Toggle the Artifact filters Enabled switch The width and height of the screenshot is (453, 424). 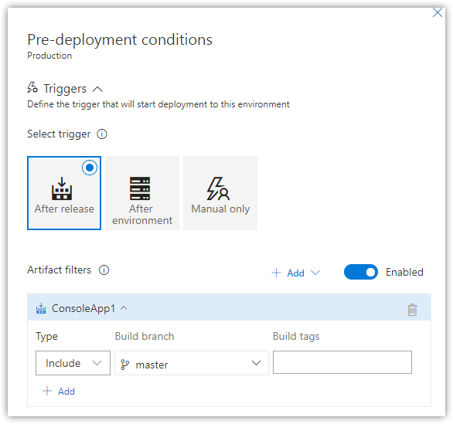coord(360,272)
